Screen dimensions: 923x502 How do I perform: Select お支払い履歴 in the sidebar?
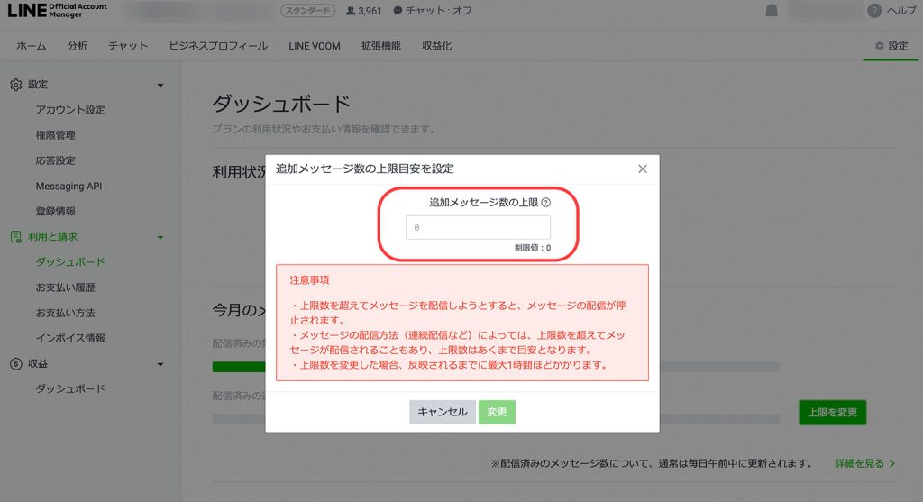[x=66, y=288]
